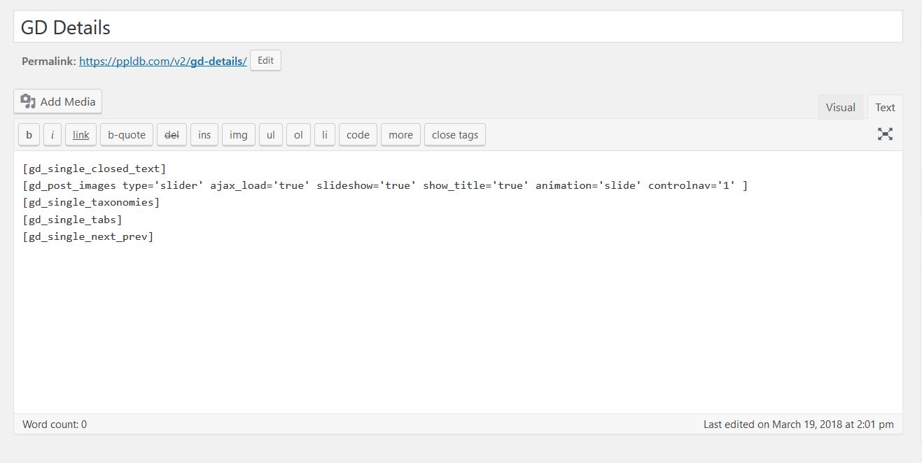922x463 pixels.
Task: Switch to the Visual editor tab
Action: 840,107
